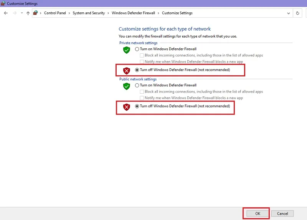Click green shield icon under Private settings
Image resolution: width=307 pixels, height=220 pixels.
[x=127, y=50]
